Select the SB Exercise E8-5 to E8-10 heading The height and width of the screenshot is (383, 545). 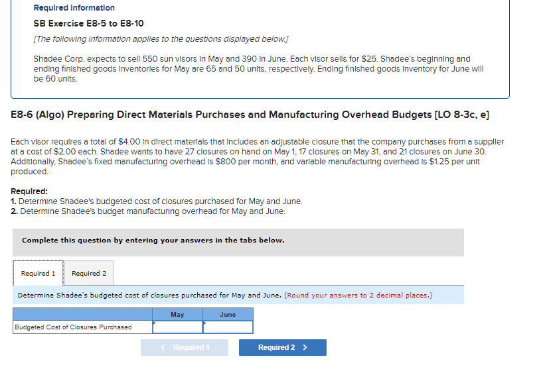87,23
